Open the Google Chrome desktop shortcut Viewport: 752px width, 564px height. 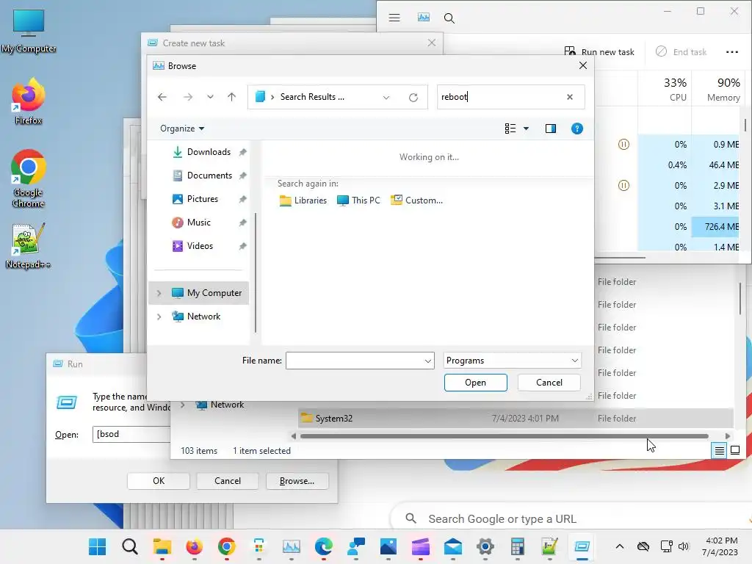29,178
